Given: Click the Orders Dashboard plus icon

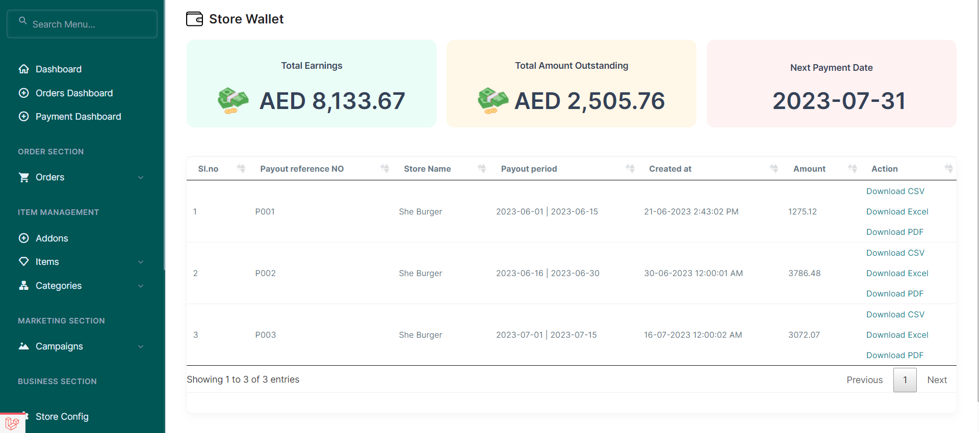Looking at the screenshot, I should click(x=23, y=93).
